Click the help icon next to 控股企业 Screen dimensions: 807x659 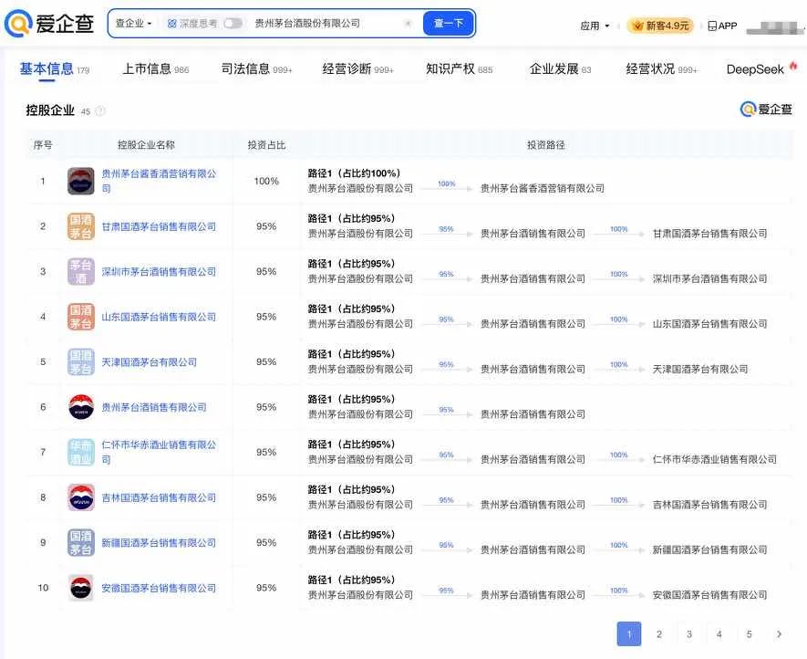coord(100,111)
